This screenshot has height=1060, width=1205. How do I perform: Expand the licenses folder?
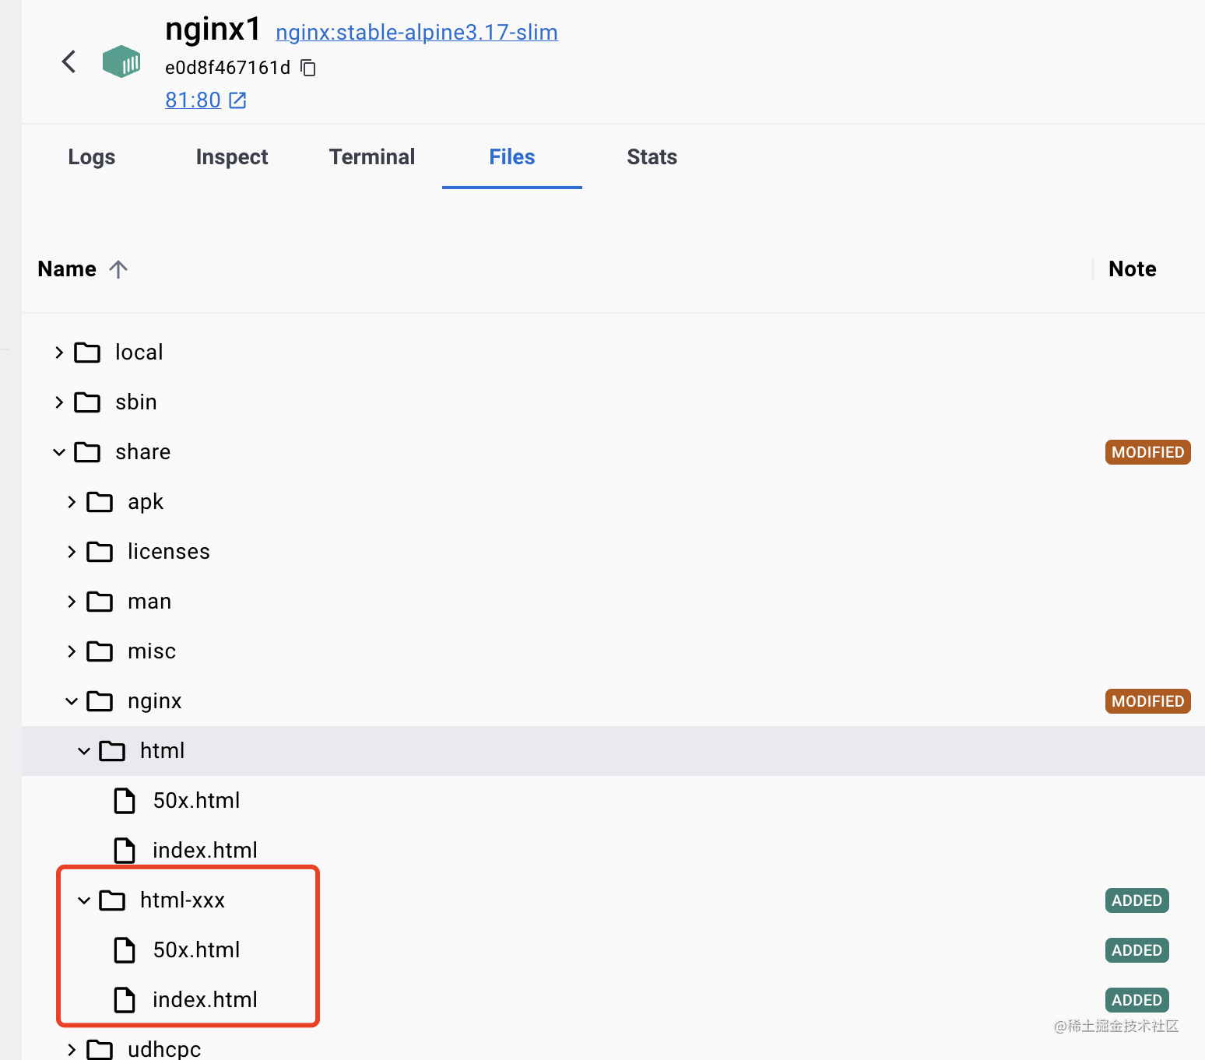coord(72,552)
